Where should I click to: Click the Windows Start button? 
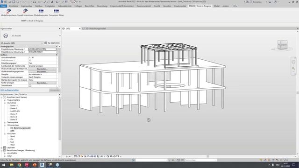4,165
